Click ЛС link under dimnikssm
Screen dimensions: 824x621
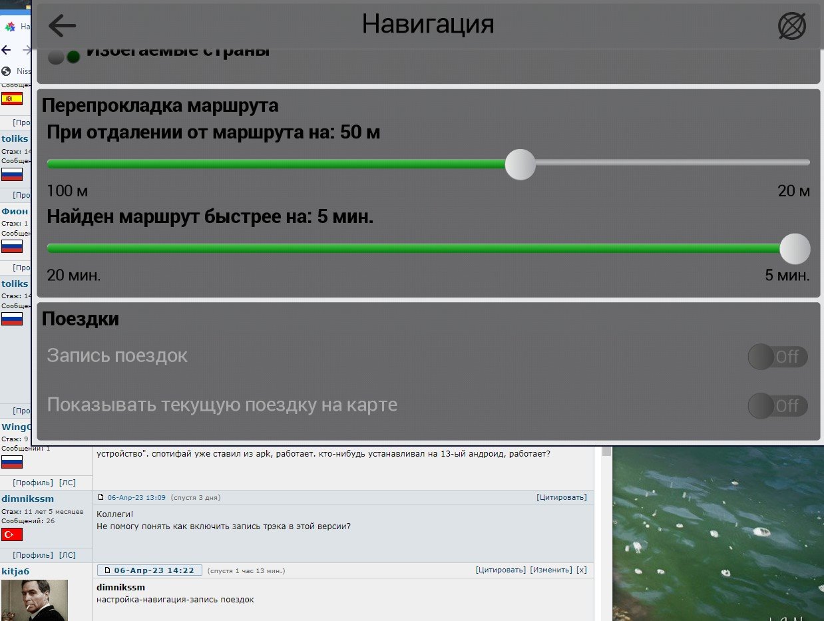point(67,555)
